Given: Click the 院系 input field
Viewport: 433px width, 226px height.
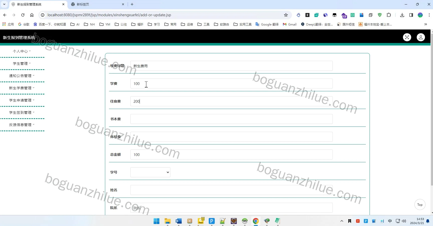Looking at the screenshot, I should [232, 208].
